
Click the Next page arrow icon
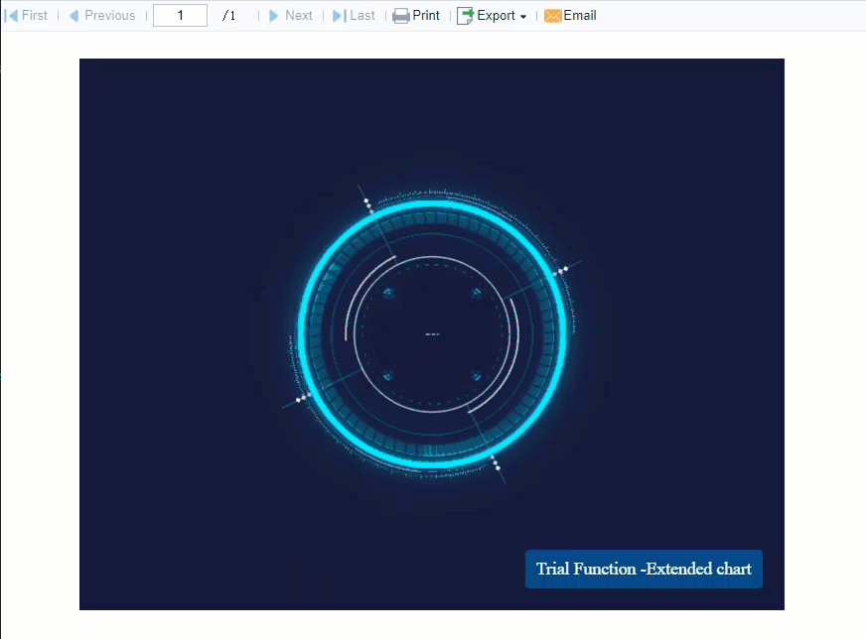[x=273, y=16]
